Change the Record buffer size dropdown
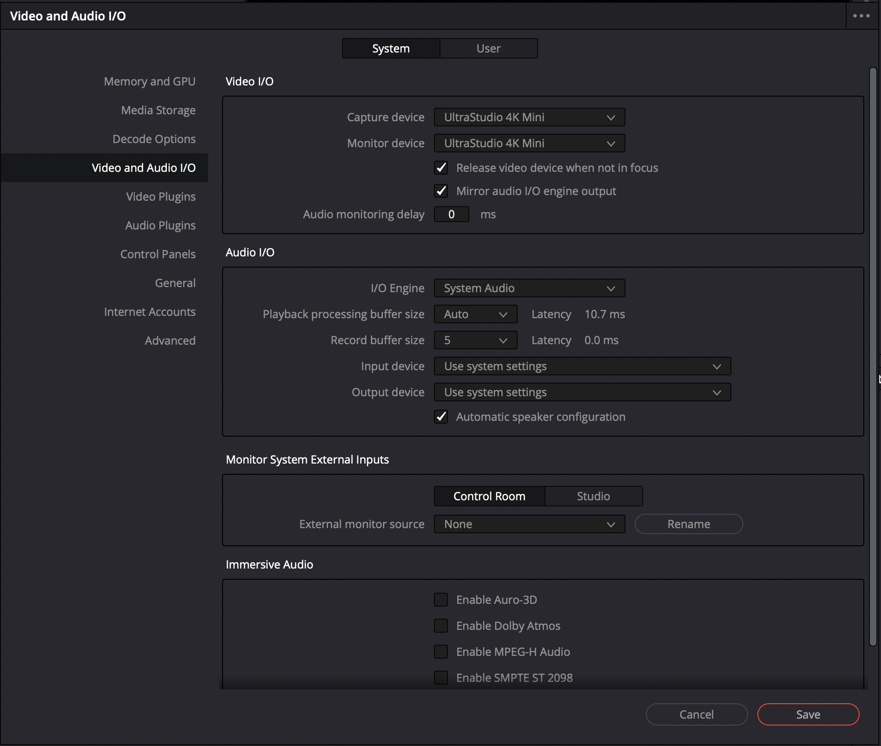 [475, 340]
